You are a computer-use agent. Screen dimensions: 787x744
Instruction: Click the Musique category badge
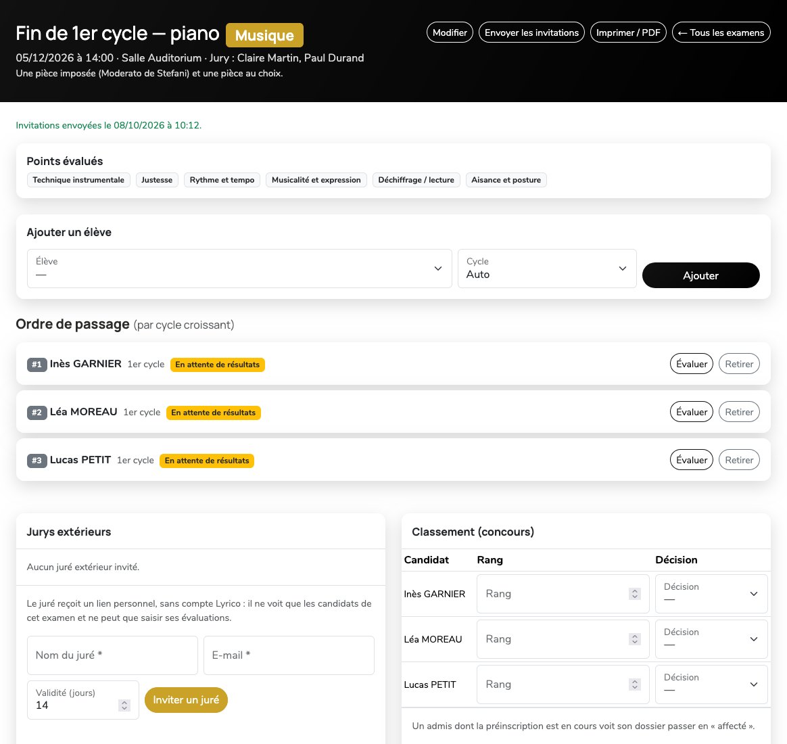click(264, 35)
